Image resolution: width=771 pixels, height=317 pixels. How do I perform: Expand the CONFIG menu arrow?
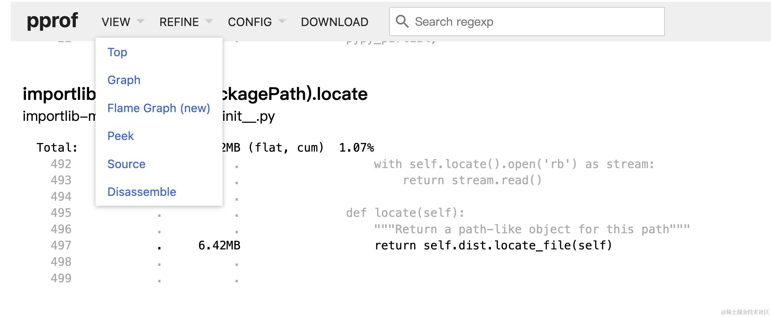[282, 21]
